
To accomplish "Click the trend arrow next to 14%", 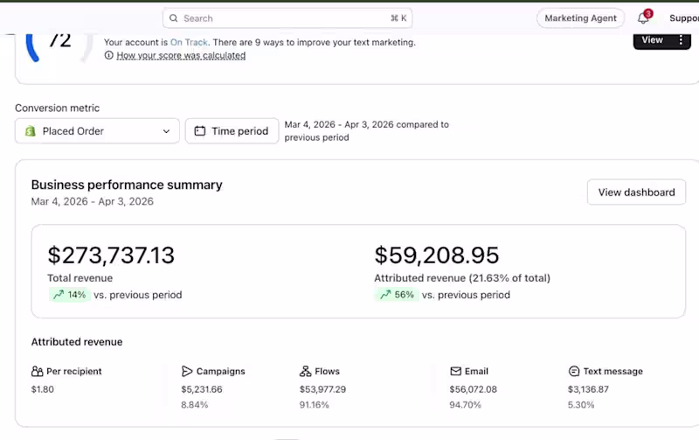I will tap(59, 295).
